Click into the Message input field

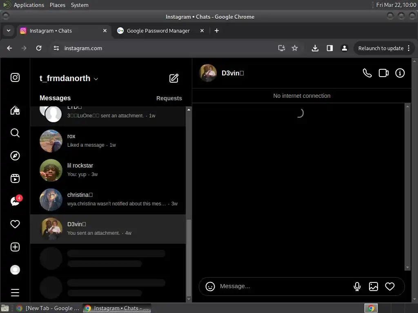click(x=284, y=287)
